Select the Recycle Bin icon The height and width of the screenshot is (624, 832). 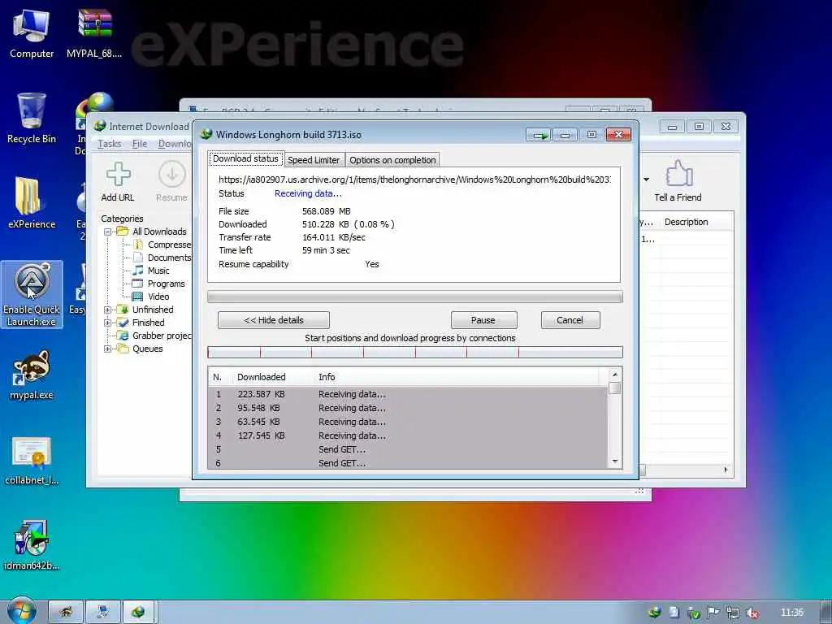[32, 118]
